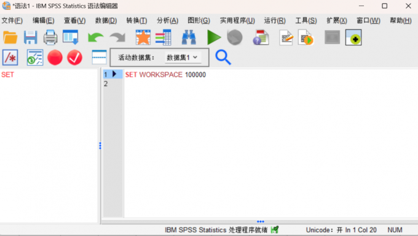This screenshot has height=236, width=418.
Task: Click the bottom splitter three blue dots
Action: coord(261,221)
